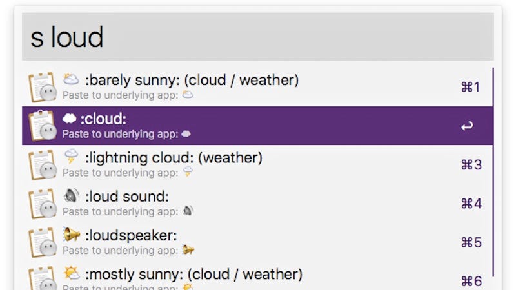Click the mostly sunny emoji icon
This screenshot has width=516, height=290.
tap(72, 273)
